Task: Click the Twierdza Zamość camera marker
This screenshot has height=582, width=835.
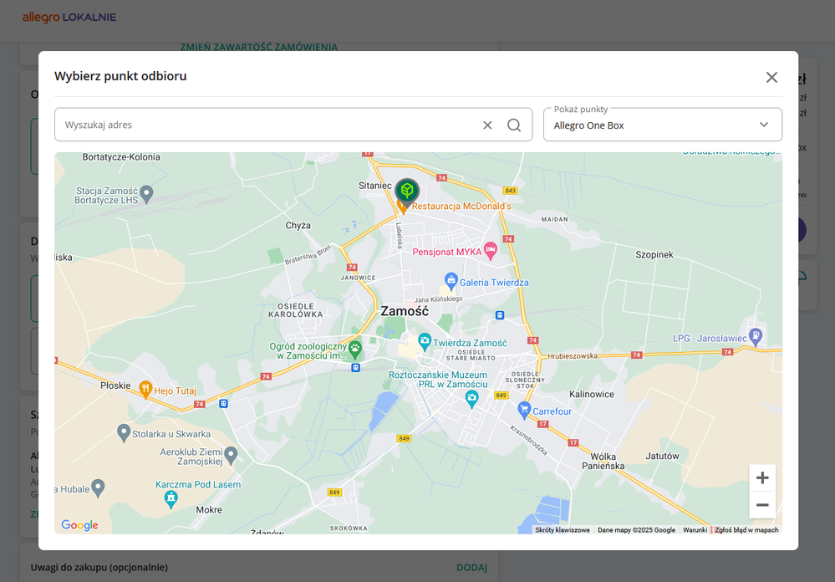Action: click(425, 341)
